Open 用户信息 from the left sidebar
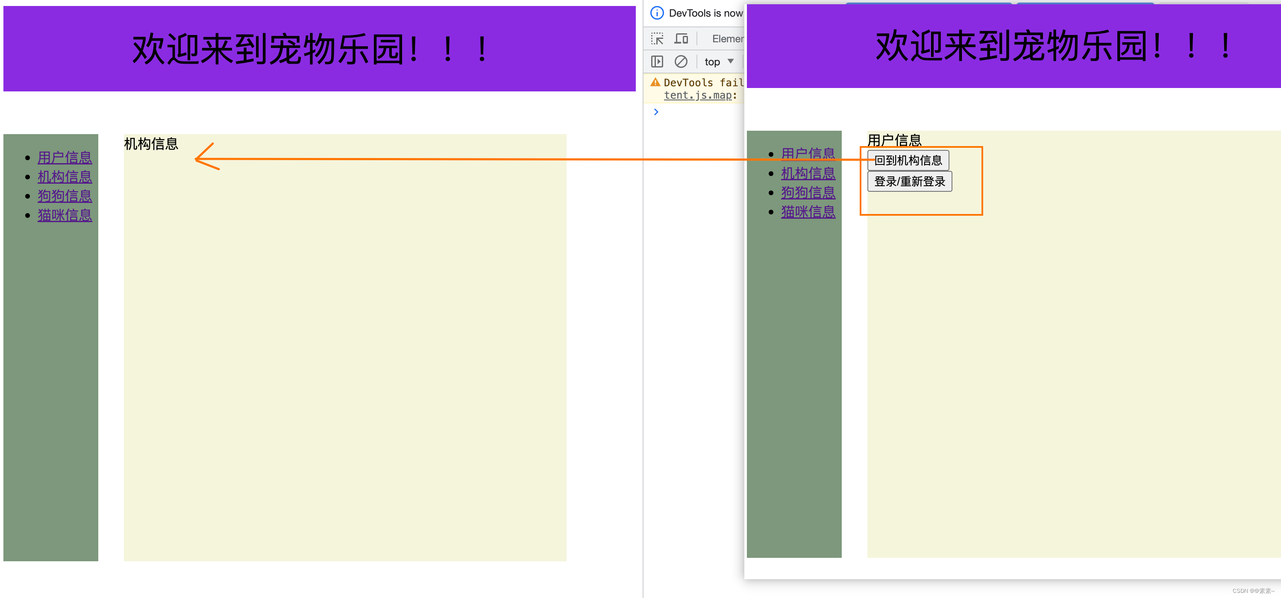 pos(65,158)
